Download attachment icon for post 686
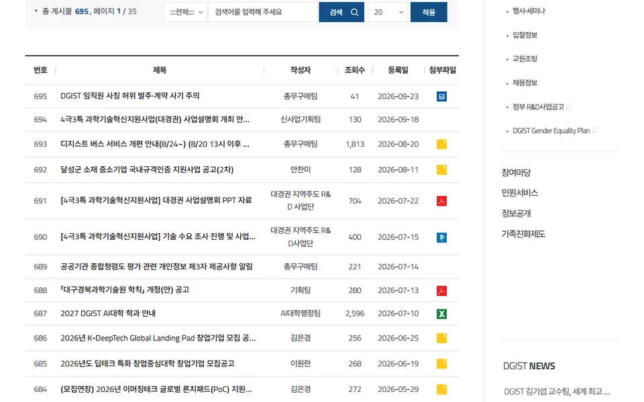 pos(441,338)
